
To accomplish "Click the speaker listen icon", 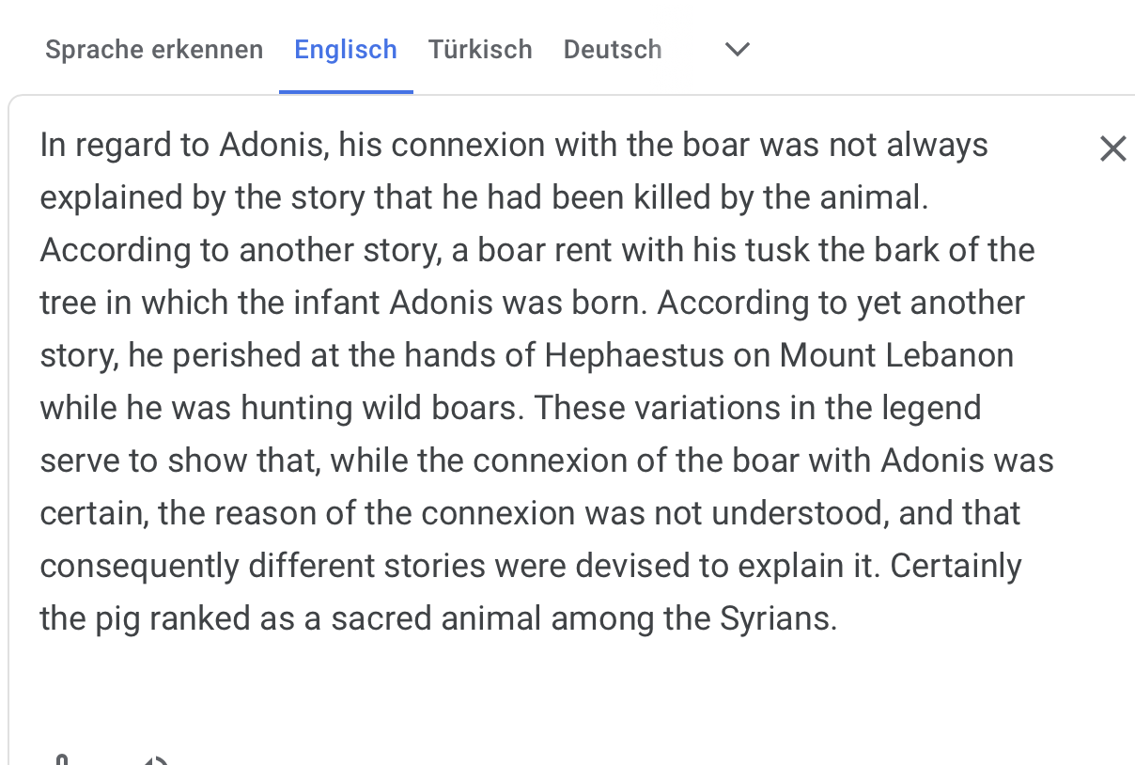I will coord(156,759).
